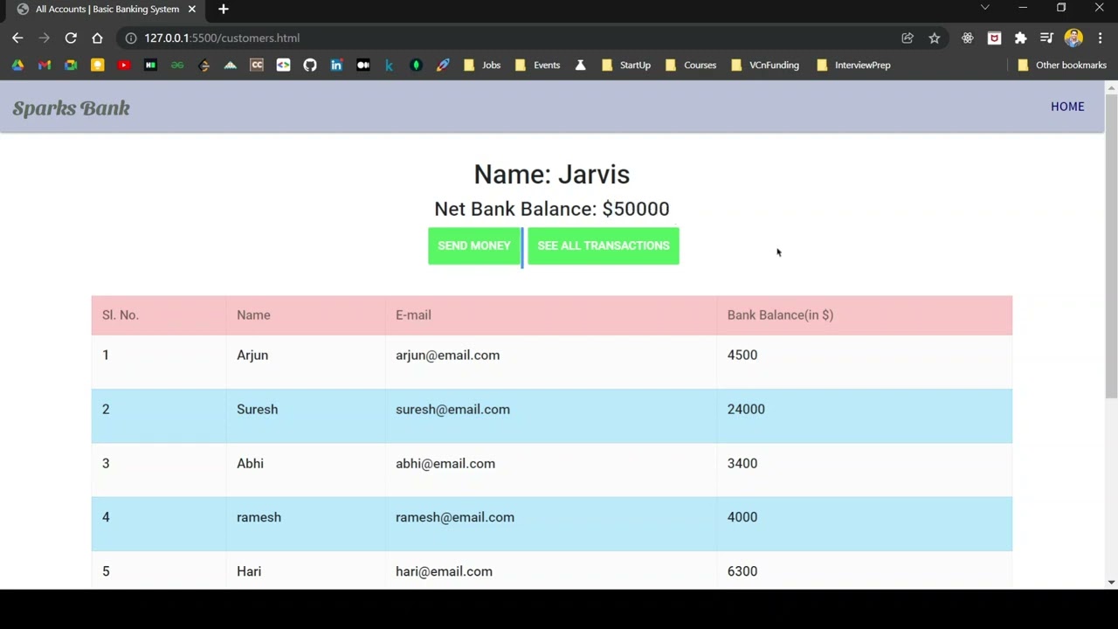Expand the StartUp bookmarks folder

point(626,65)
